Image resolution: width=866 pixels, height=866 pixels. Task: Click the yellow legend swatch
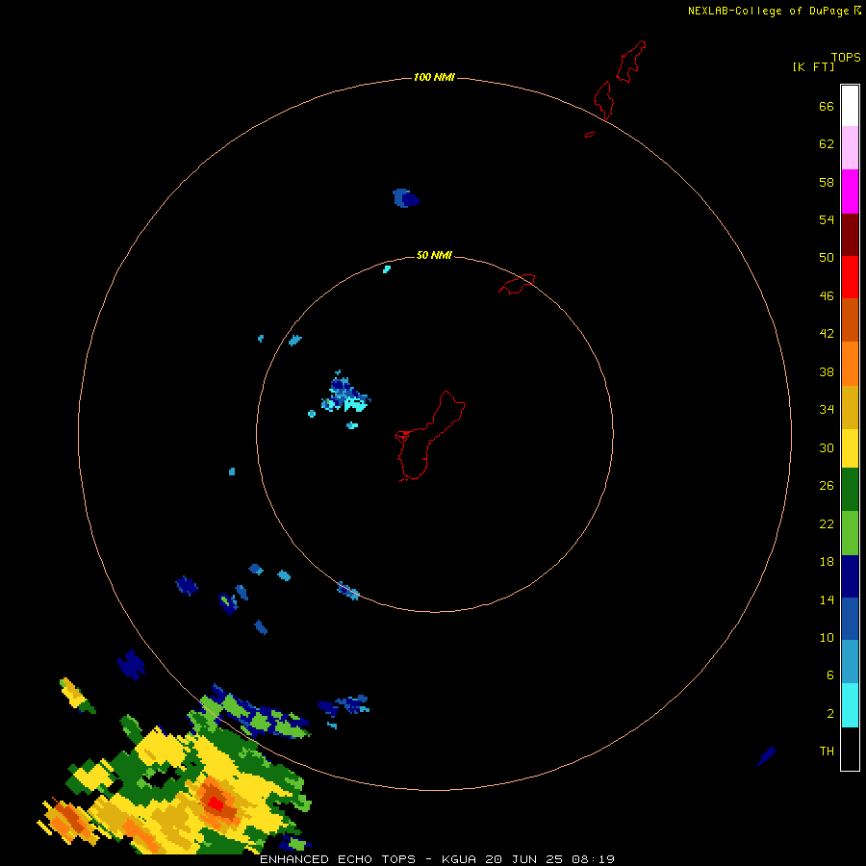click(x=850, y=448)
